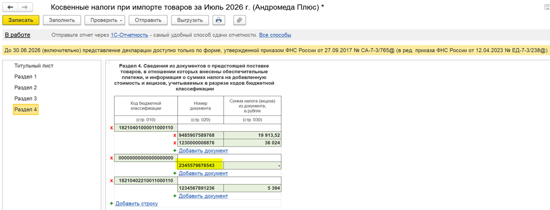Remove document 1230000008876 with red x
Screen dimensions: 550x210
(175, 143)
